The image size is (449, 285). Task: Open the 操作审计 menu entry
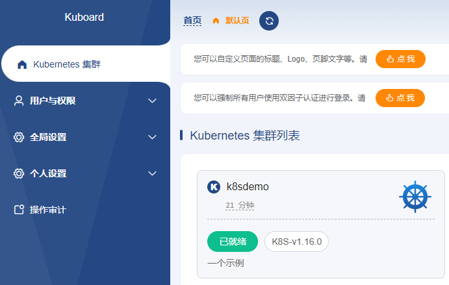click(x=47, y=210)
